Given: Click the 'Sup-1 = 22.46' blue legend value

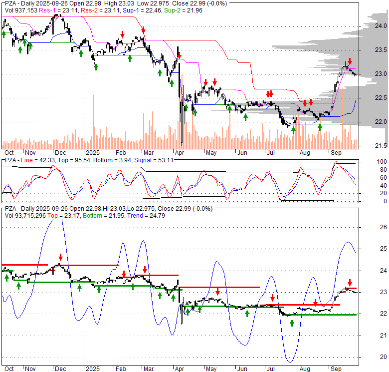Looking at the screenshot, I should pos(143,10).
